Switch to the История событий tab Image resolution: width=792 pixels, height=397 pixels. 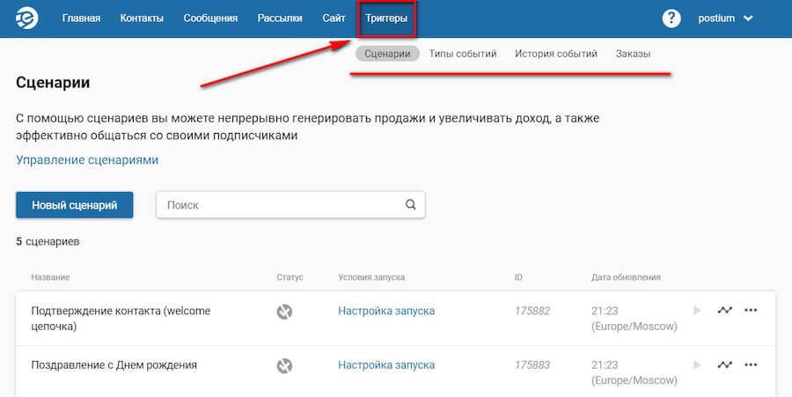(x=556, y=54)
